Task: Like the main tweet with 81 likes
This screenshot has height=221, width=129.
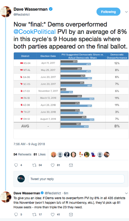Action: tap(53, 165)
